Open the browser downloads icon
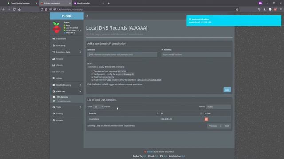 tap(264, 9)
